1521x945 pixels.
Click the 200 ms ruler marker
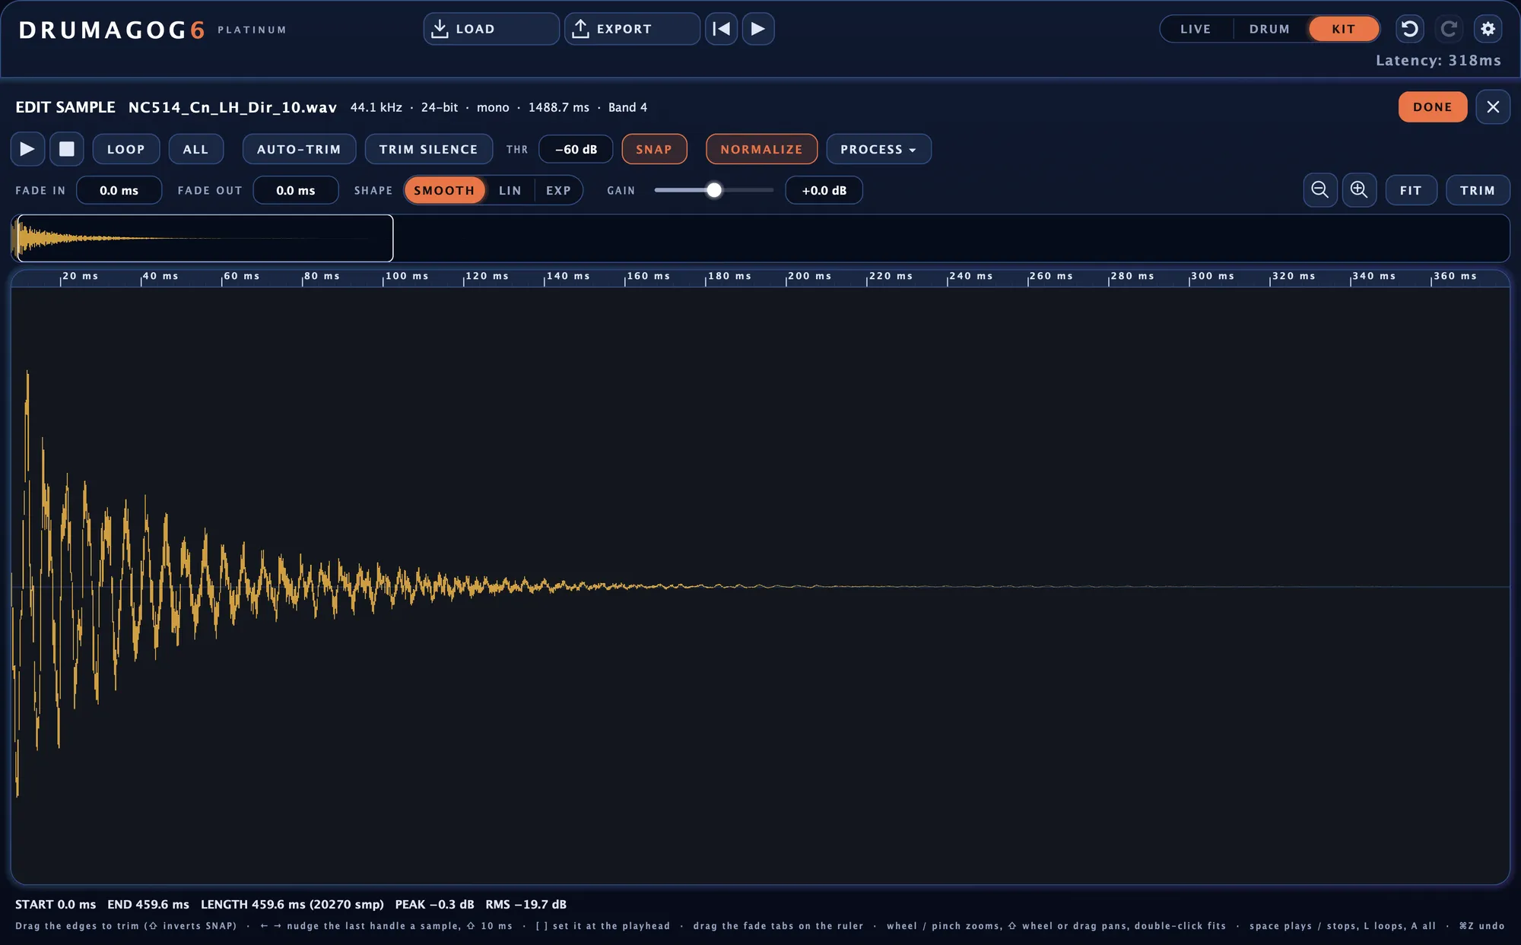click(809, 276)
